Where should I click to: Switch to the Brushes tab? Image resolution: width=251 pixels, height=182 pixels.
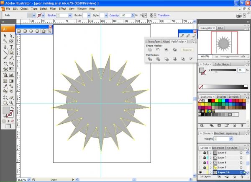coord(221,96)
